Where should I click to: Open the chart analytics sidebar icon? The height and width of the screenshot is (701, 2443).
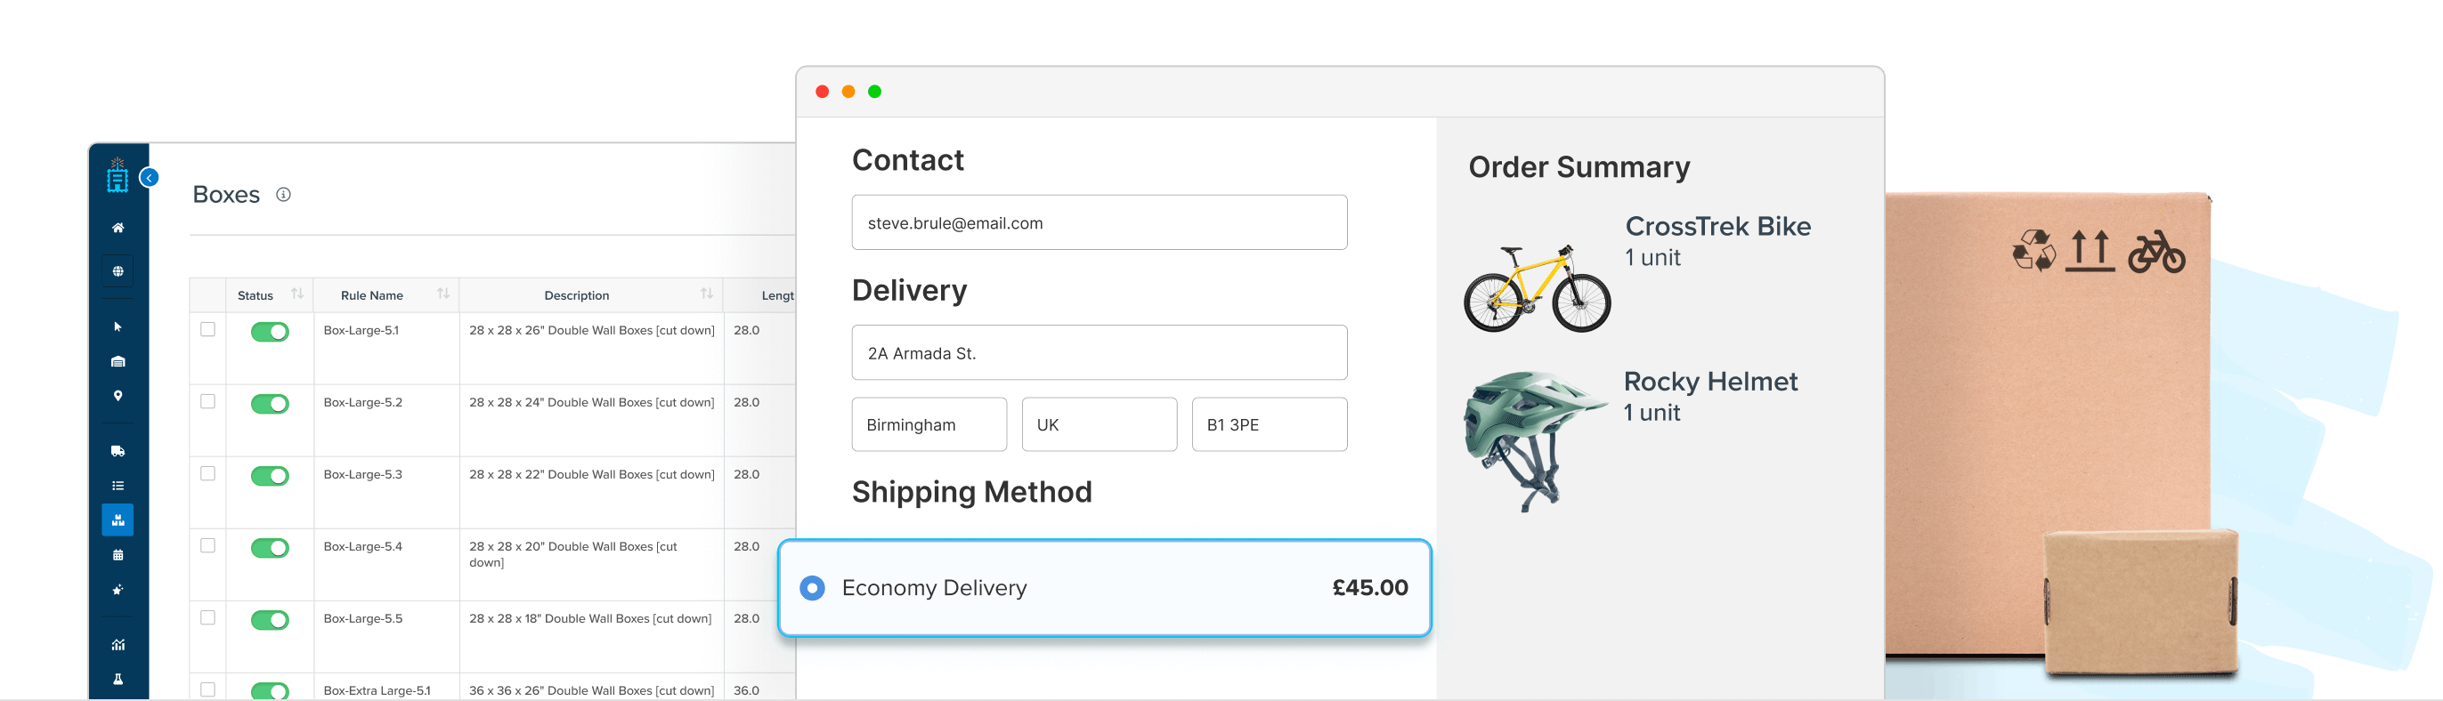118,645
